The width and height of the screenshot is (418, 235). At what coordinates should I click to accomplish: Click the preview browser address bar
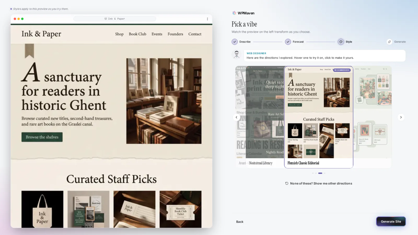[115, 19]
